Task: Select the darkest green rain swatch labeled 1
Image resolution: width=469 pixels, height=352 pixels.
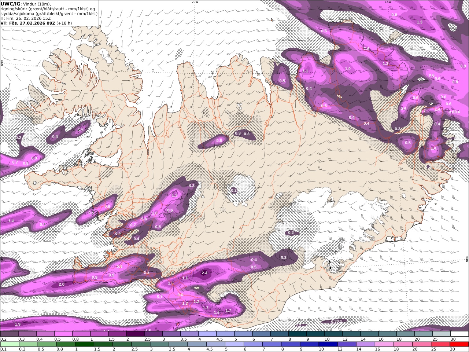Action: [84, 344]
